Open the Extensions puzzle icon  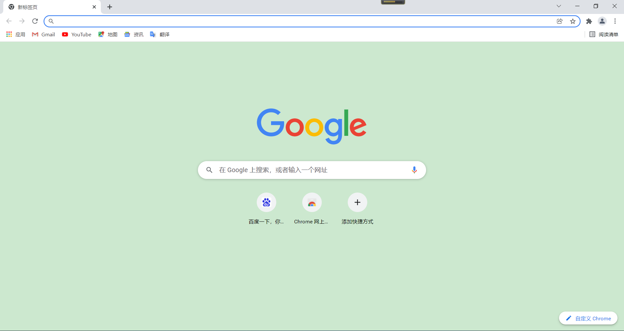(589, 21)
